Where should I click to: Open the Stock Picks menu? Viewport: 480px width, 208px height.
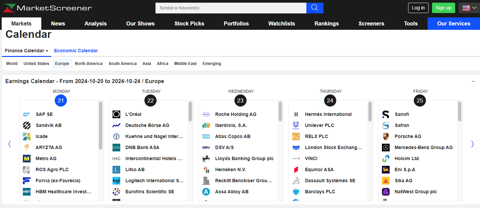click(x=189, y=23)
